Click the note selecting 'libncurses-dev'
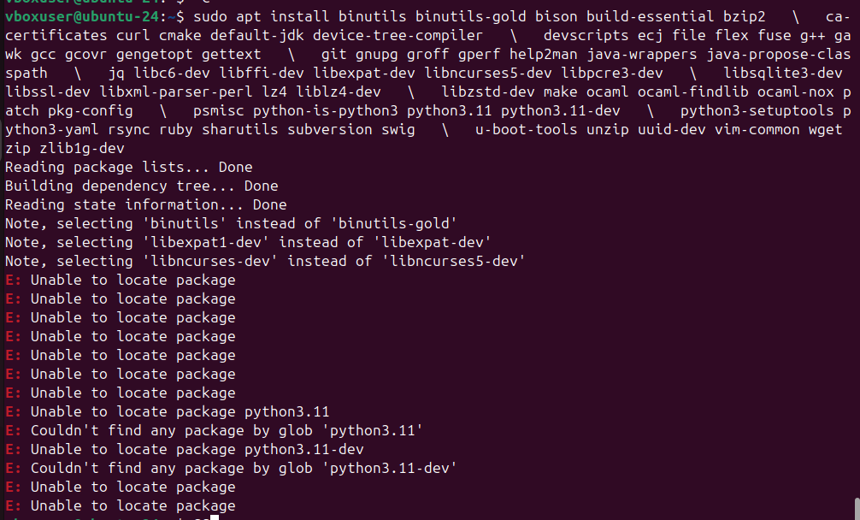 click(265, 261)
